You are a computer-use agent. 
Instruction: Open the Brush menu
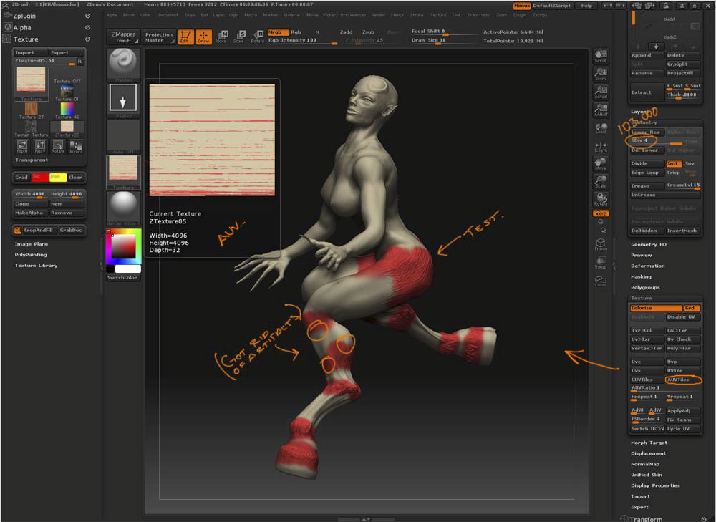pos(129,15)
